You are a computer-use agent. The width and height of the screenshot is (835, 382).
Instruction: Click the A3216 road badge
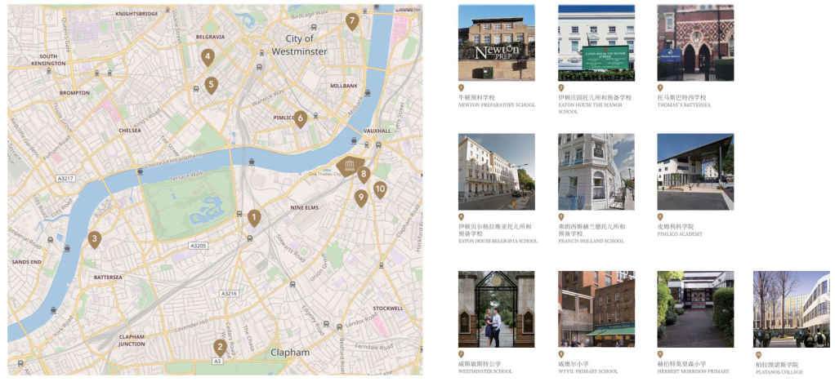tap(229, 294)
